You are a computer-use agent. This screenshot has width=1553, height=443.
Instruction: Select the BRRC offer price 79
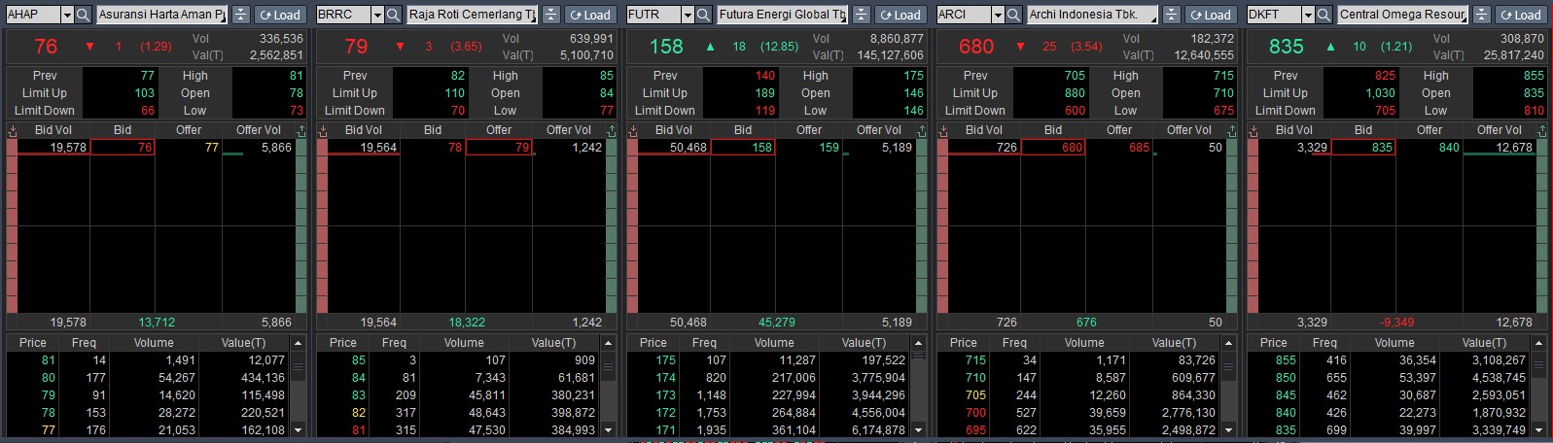point(498,148)
